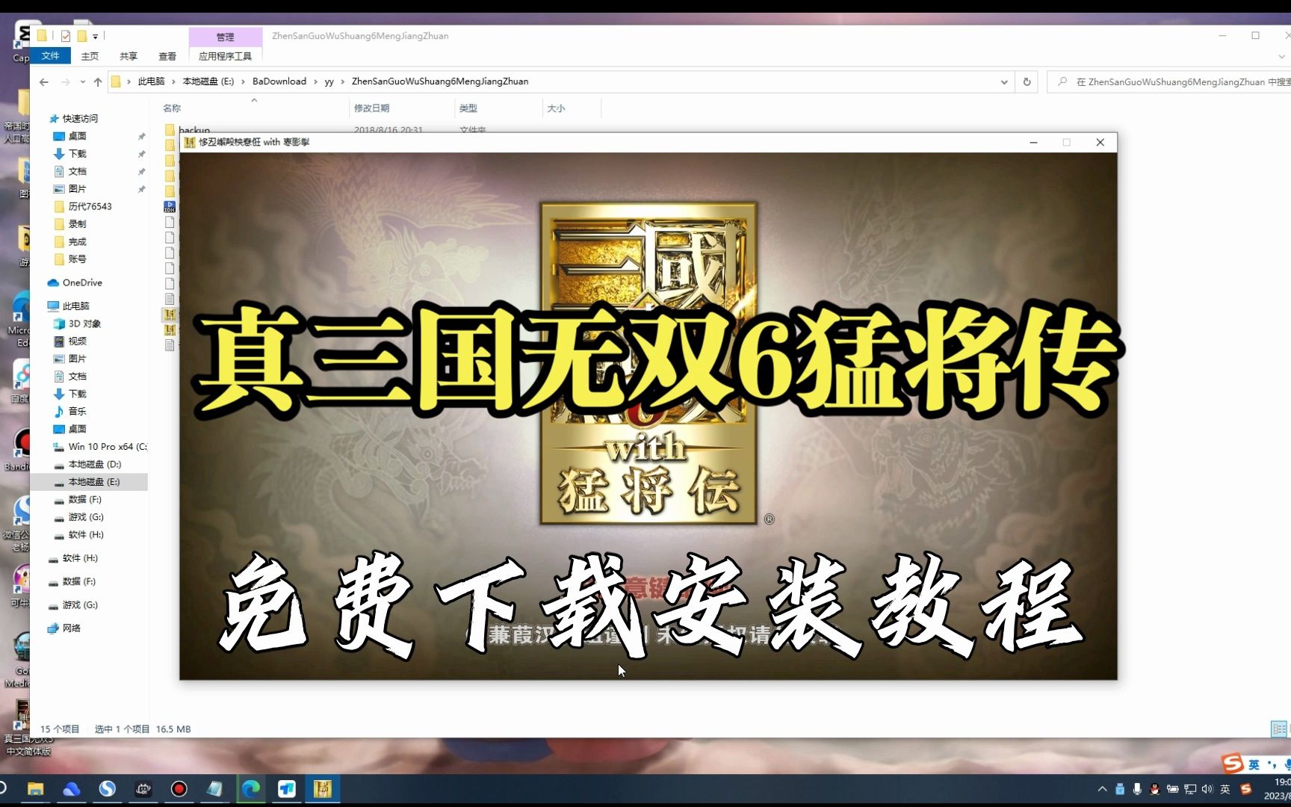1291x807 pixels.
Task: Expand breadcrumb chevron after 此电脑
Action: point(173,82)
